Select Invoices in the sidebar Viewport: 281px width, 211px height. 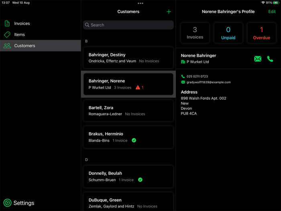pos(22,23)
